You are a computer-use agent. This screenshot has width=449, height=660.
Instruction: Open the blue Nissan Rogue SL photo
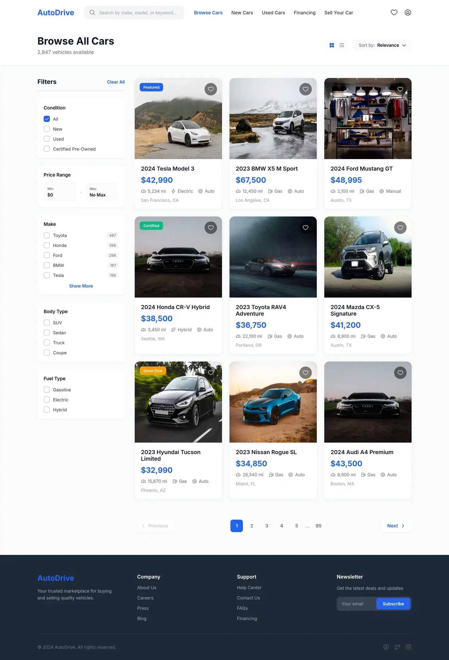click(273, 402)
